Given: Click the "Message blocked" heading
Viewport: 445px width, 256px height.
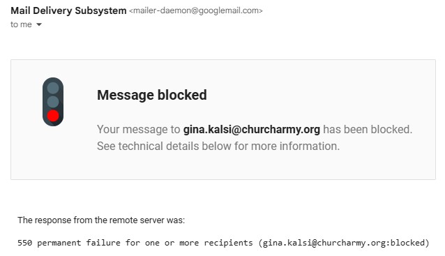Looking at the screenshot, I should 152,95.
